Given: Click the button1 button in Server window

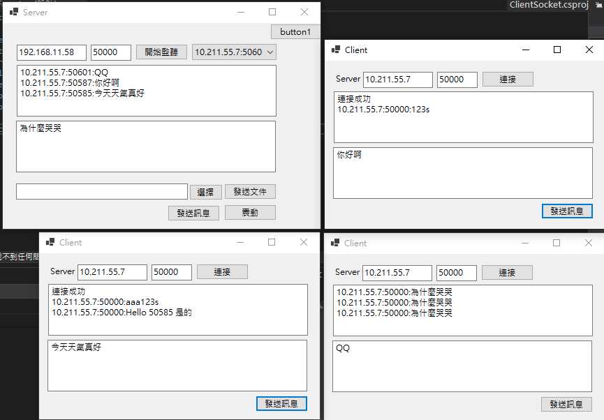Looking at the screenshot, I should (x=295, y=32).
